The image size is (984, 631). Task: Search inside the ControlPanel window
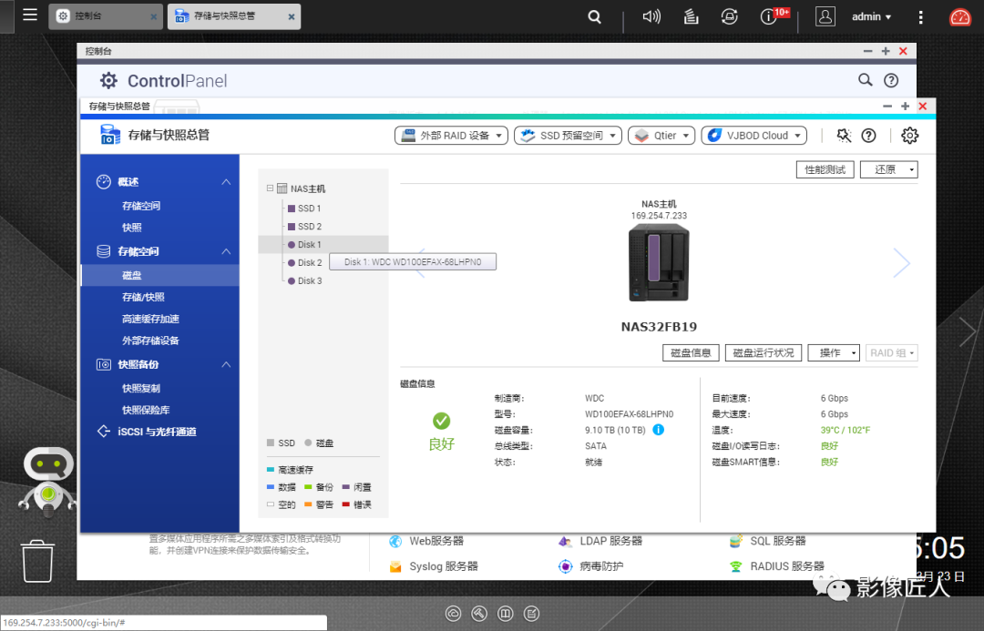click(x=865, y=80)
